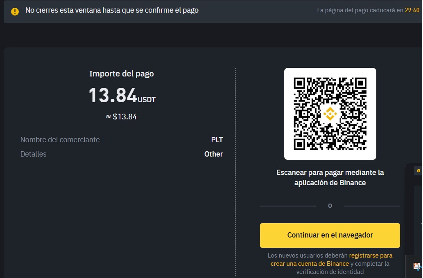Viewport: 423px width, 278px height.
Task: Click the La página del pago caducará text
Action: [x=360, y=11]
